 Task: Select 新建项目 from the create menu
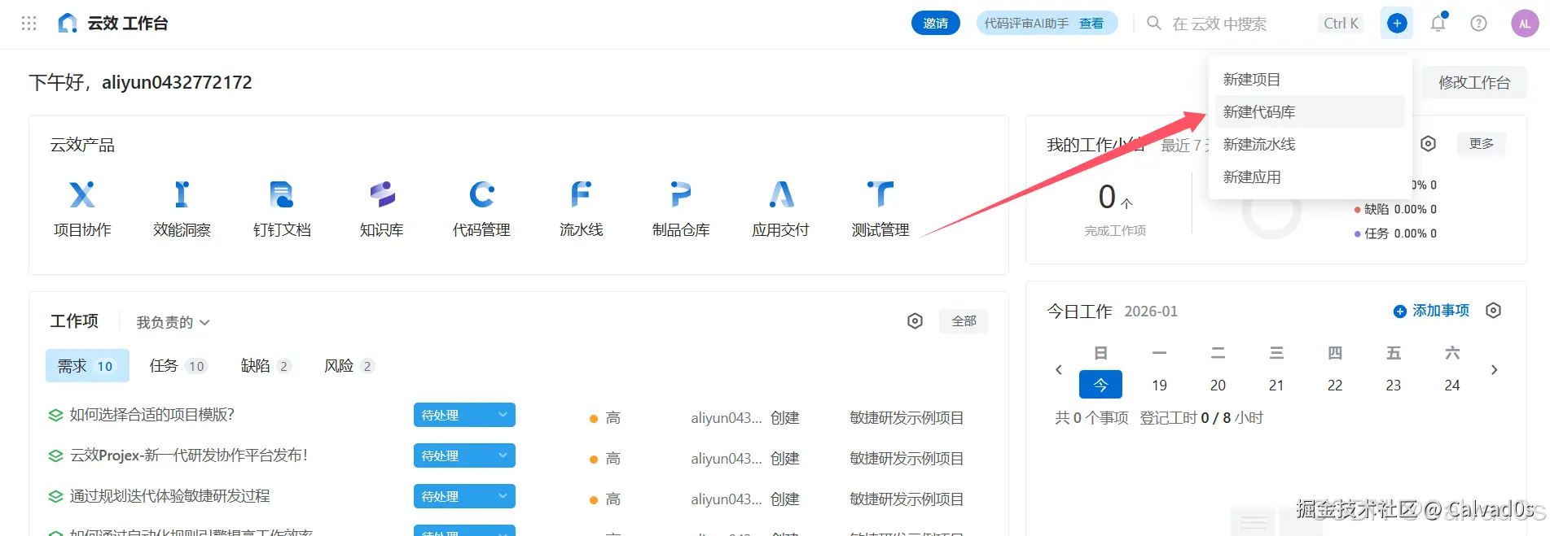[x=1310, y=80]
